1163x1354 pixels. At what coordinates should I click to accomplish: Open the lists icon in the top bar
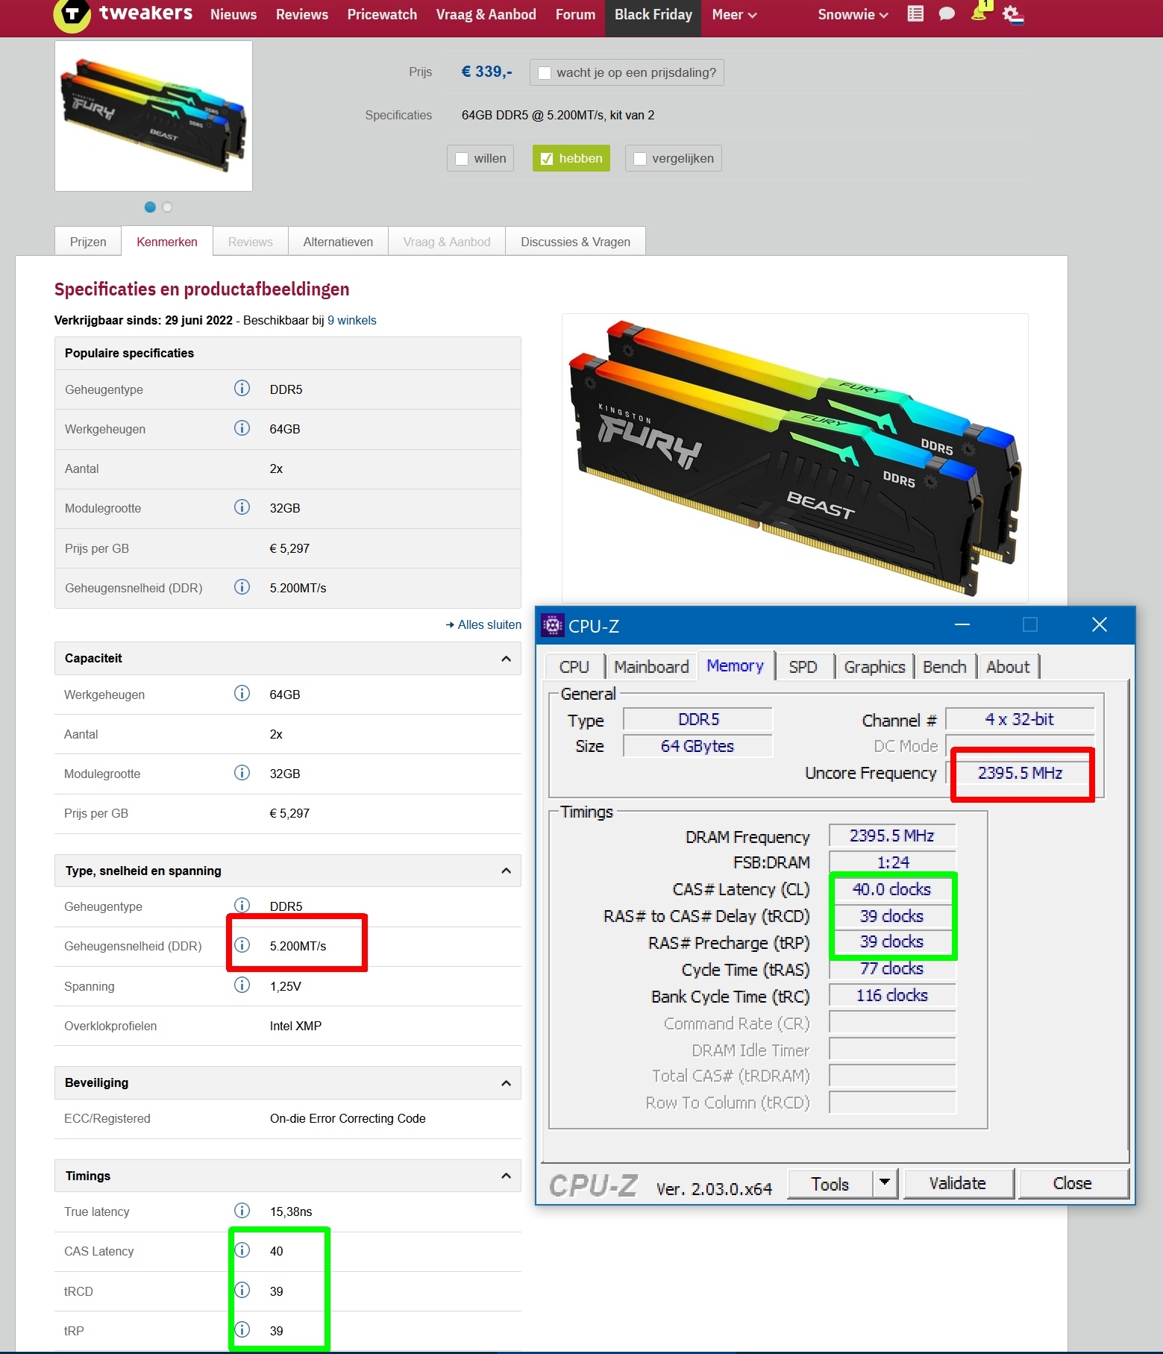coord(915,13)
